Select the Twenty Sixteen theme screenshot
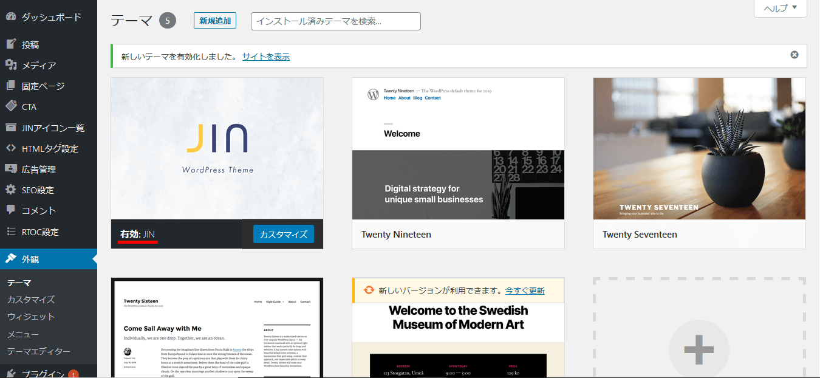 (217, 328)
